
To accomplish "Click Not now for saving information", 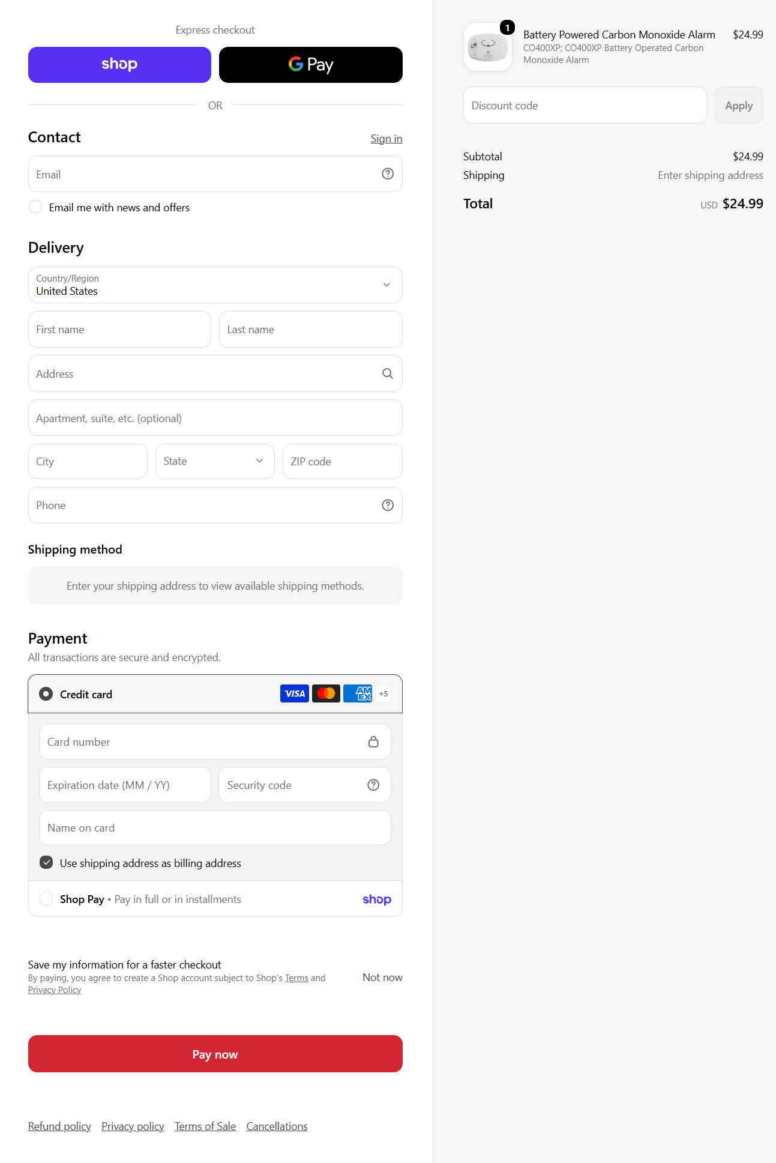I will [382, 977].
